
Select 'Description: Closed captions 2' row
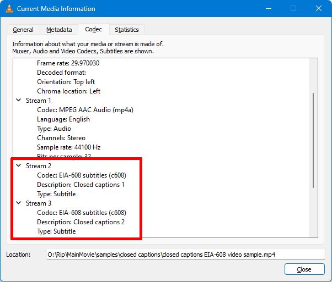tap(81, 222)
